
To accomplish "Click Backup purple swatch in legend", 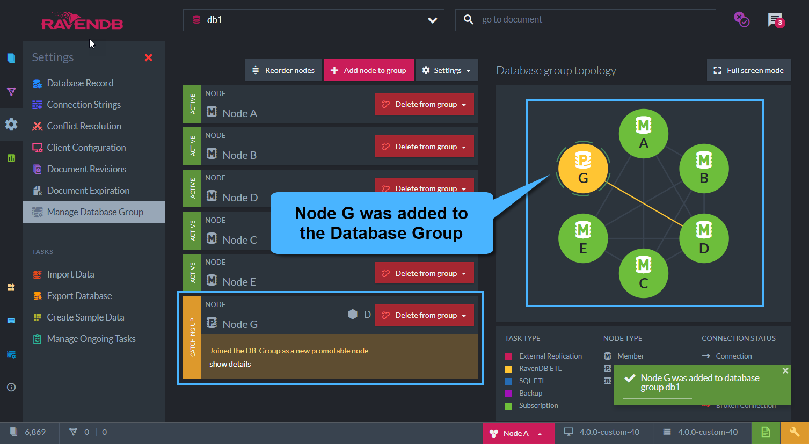I will click(x=509, y=394).
